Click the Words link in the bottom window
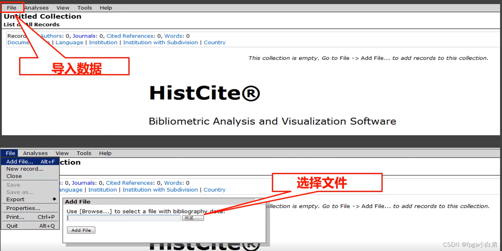The width and height of the screenshot is (502, 251). point(173,183)
